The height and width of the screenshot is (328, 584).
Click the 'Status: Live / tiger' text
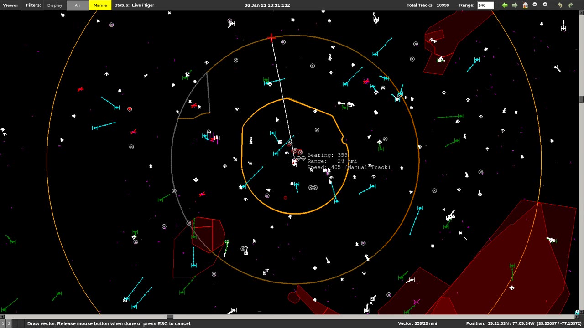coord(134,5)
